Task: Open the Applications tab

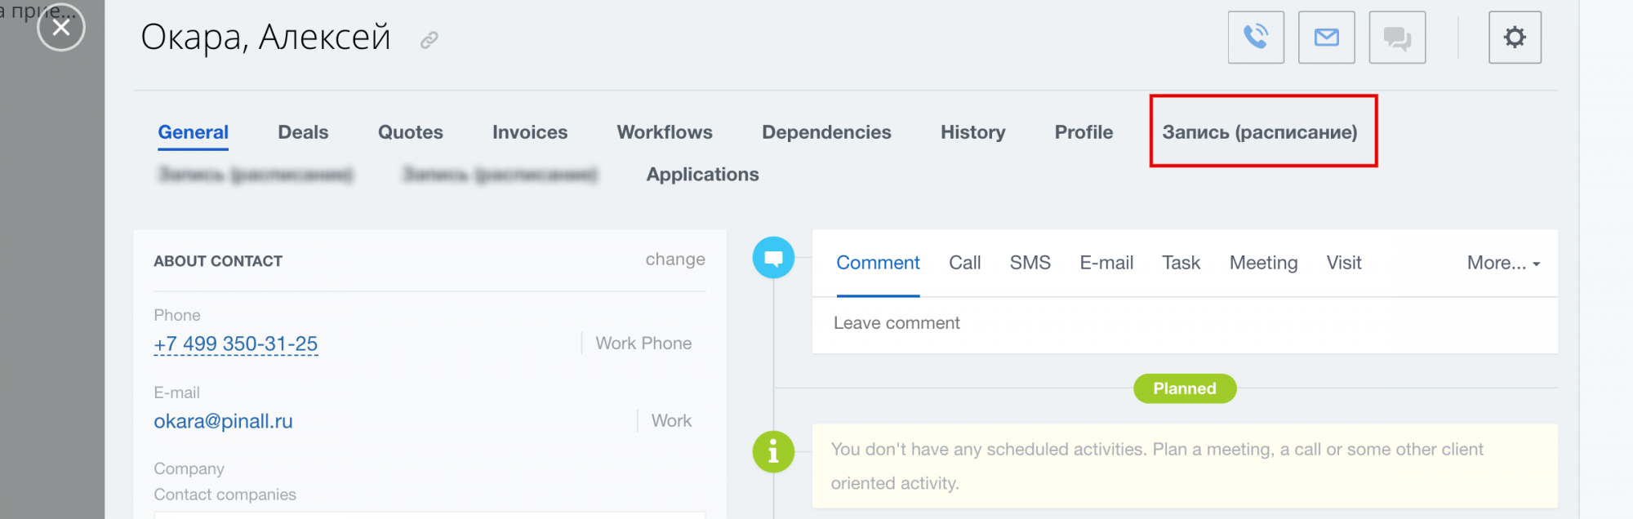Action: point(702,175)
